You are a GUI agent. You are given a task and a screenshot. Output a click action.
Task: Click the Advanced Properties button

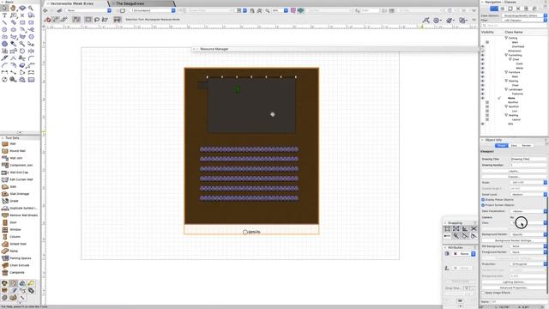point(513,288)
